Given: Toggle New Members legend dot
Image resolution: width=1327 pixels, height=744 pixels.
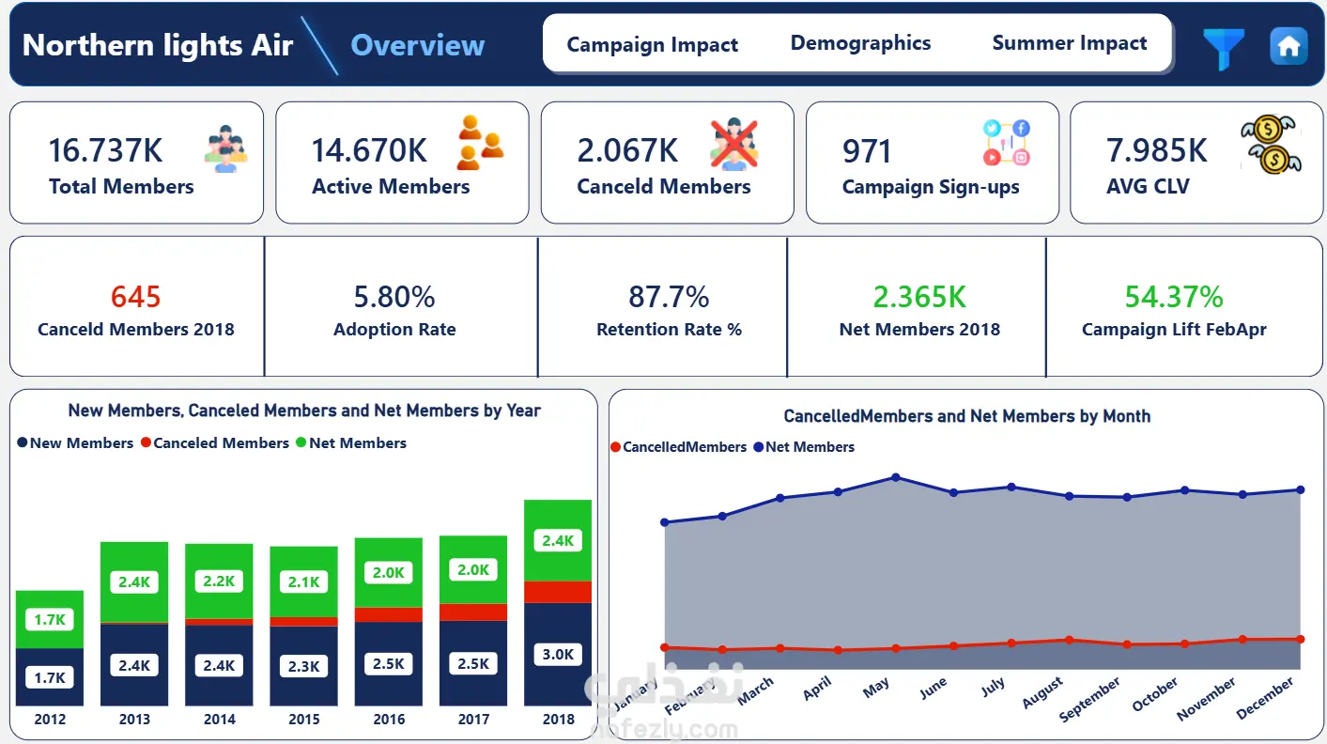Looking at the screenshot, I should click(x=23, y=442).
